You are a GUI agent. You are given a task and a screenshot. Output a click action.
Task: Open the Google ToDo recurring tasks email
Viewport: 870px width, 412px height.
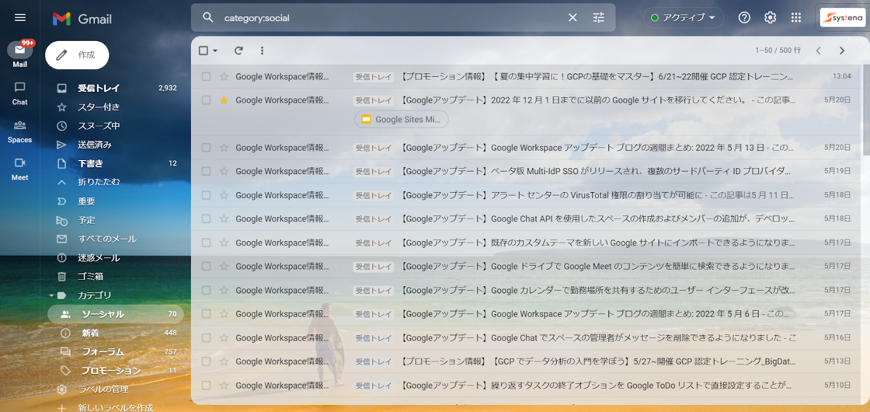point(526,385)
